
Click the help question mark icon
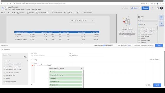pos(158,8)
